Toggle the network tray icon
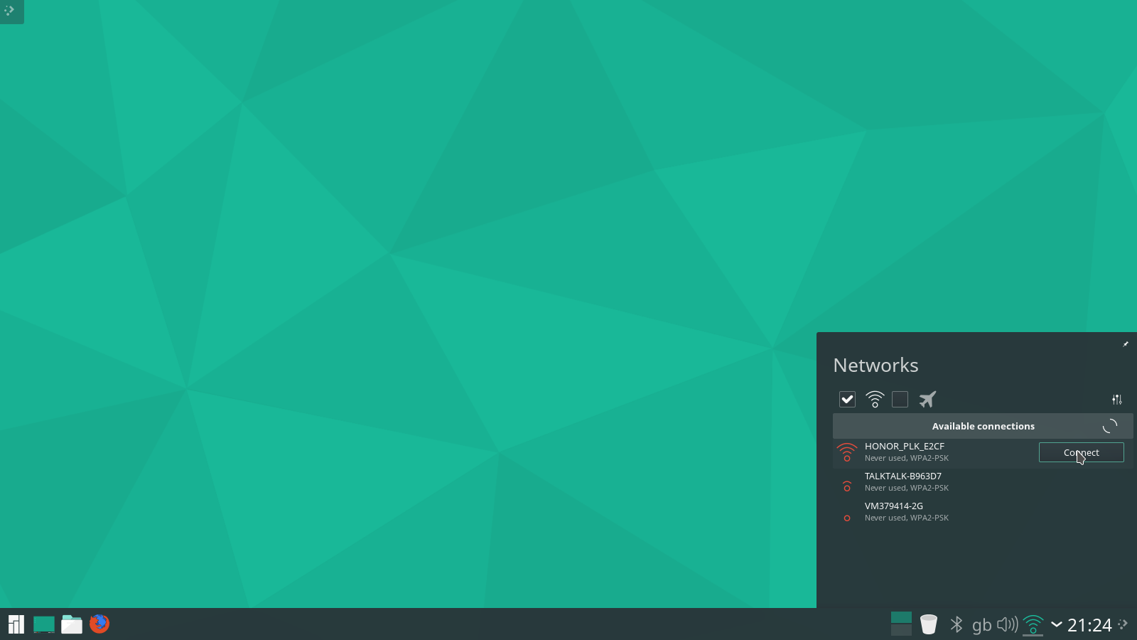Viewport: 1137px width, 640px height. coord(1033,624)
